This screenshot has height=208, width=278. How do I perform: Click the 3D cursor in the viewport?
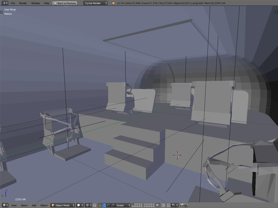tap(177, 155)
